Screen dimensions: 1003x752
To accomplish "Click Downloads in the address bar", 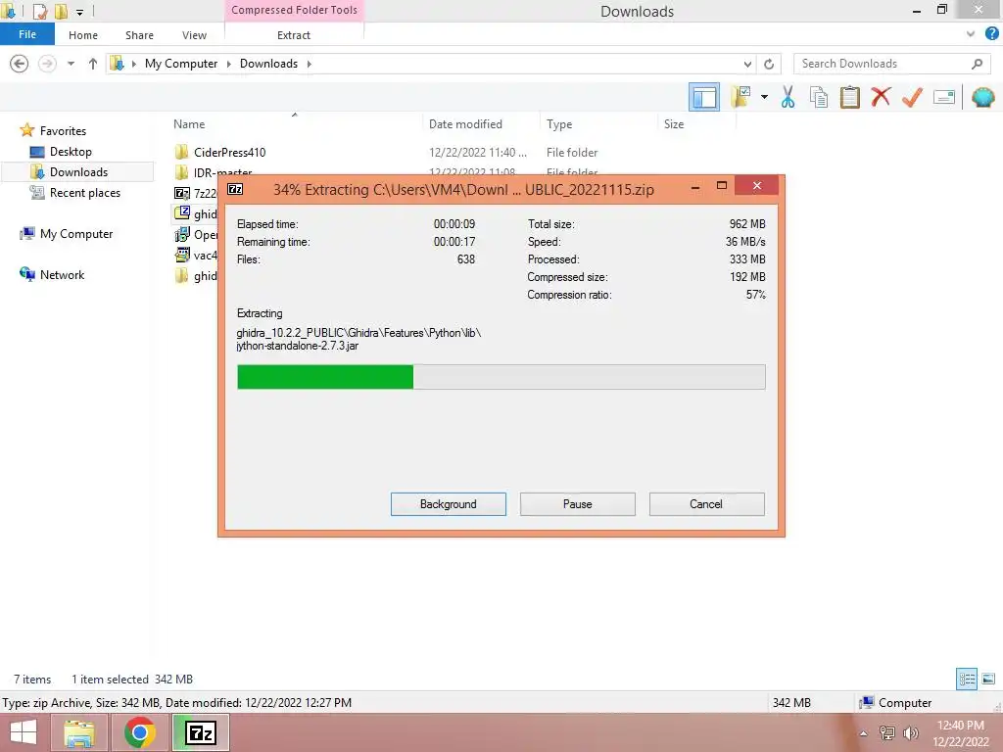I will click(268, 64).
